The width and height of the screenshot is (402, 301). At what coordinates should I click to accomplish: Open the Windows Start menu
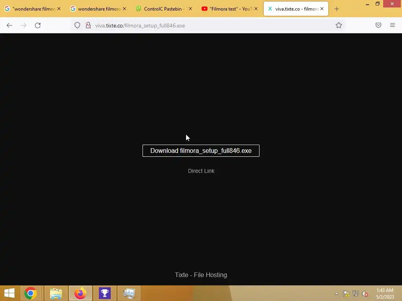click(x=9, y=293)
